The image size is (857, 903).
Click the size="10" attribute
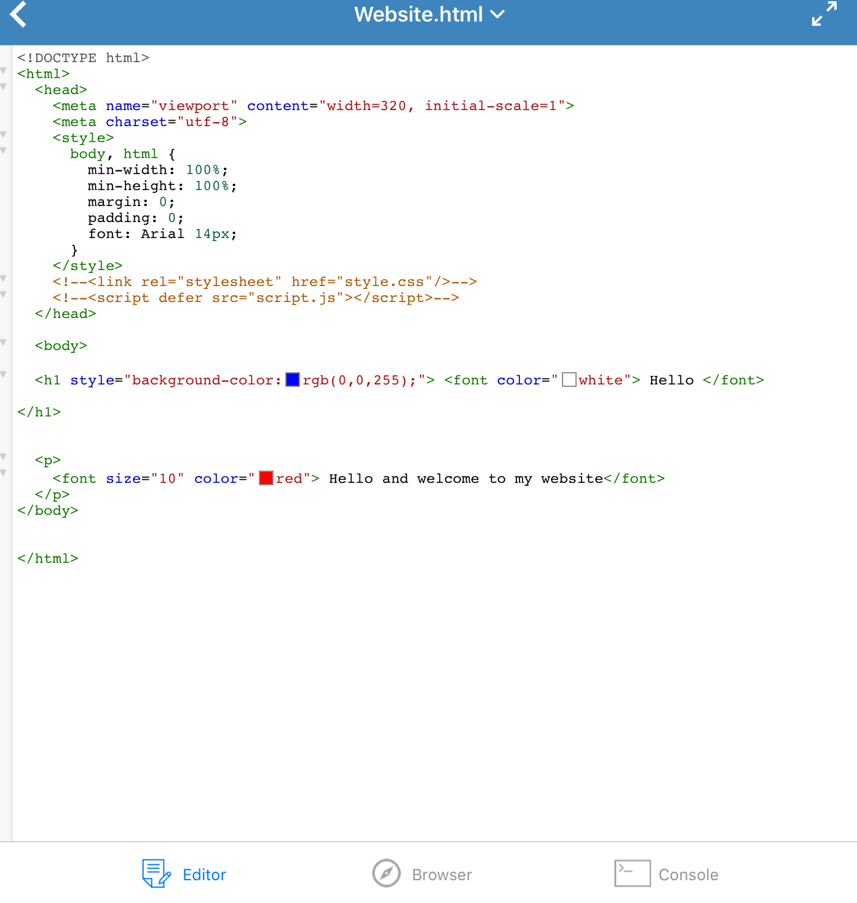(145, 479)
